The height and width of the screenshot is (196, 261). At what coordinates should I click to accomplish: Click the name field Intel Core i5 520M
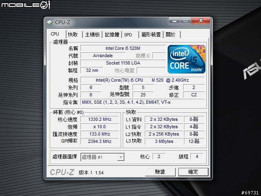tap(123, 48)
